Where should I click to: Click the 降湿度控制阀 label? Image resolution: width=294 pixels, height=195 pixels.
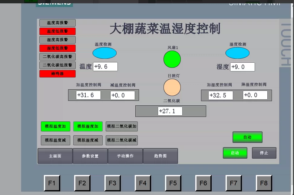pos(254,84)
